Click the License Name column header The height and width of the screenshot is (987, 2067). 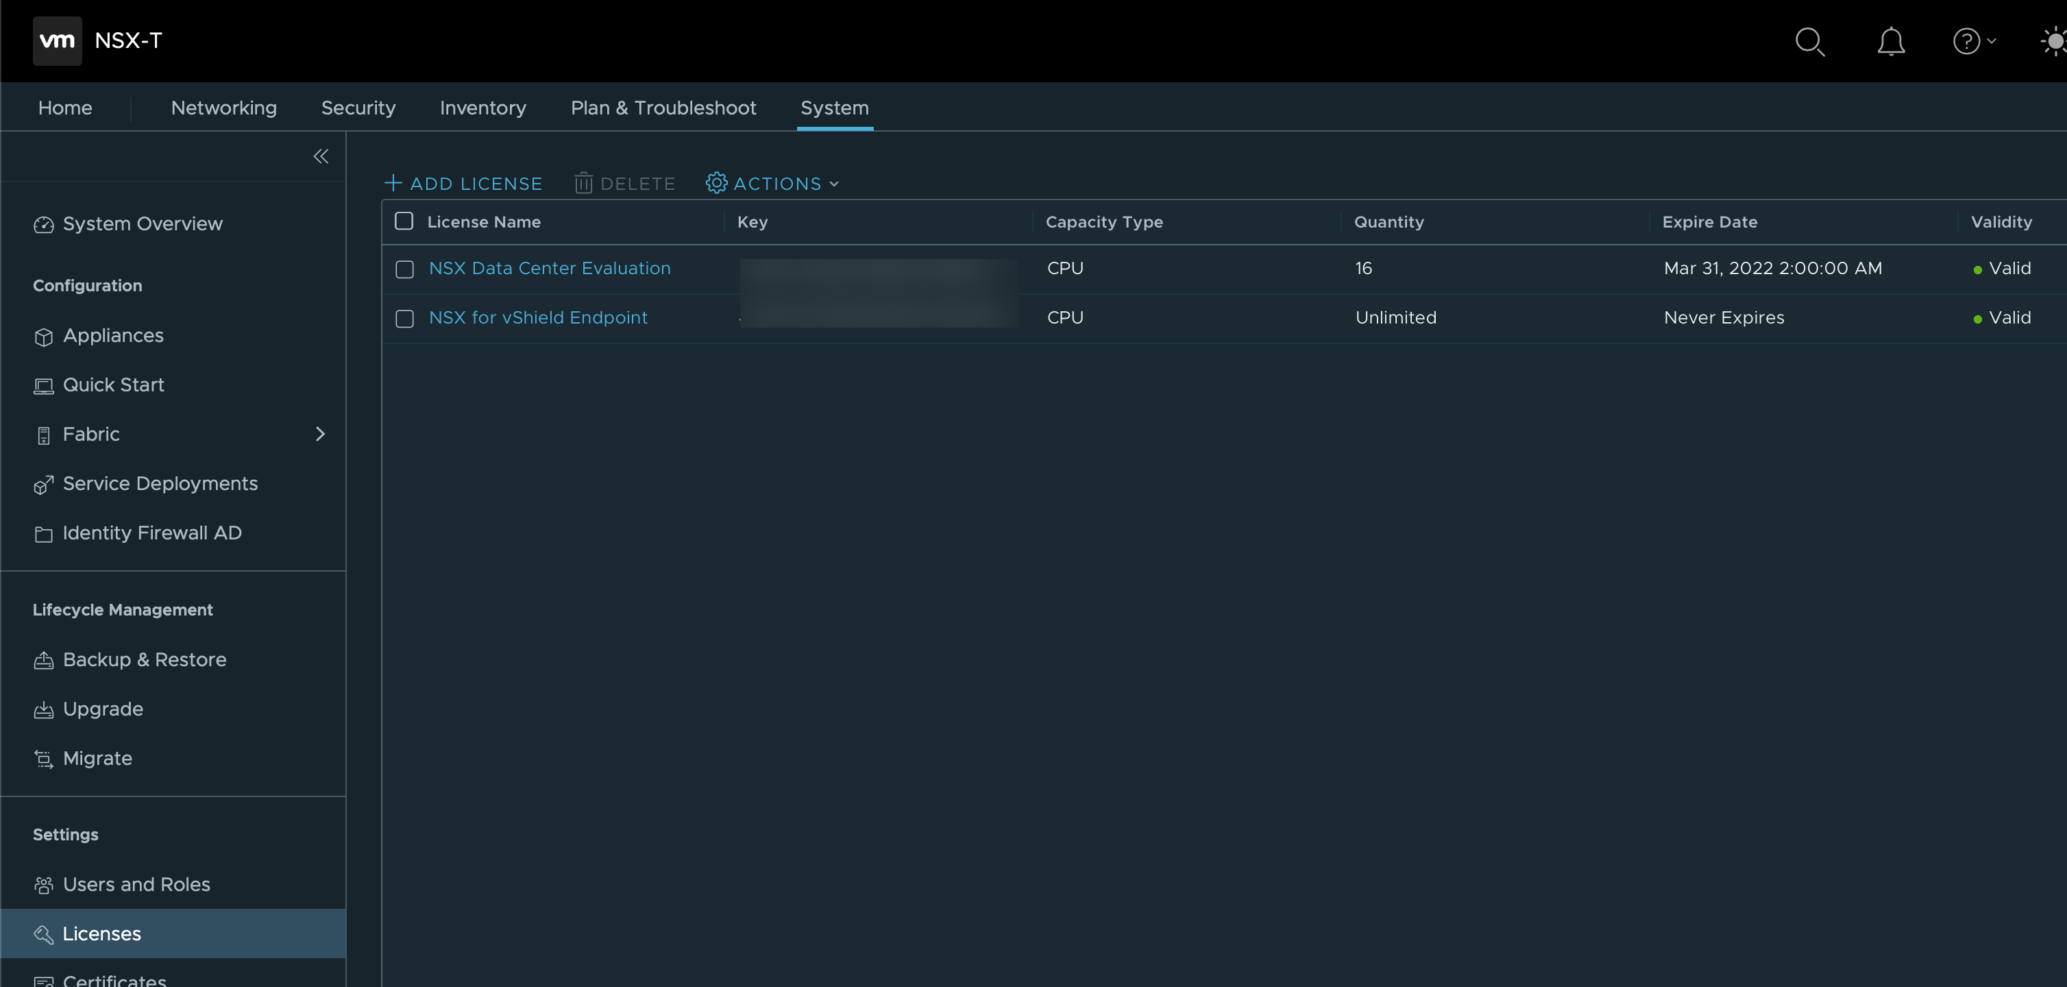tap(484, 221)
